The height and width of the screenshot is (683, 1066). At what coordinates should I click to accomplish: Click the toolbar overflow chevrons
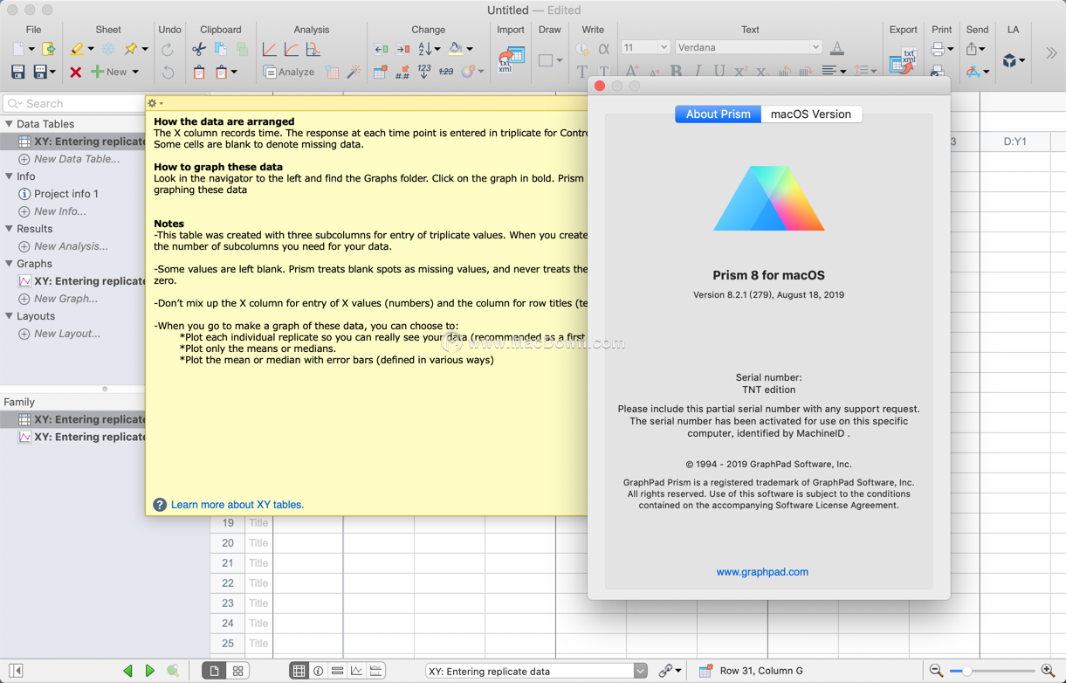pos(1051,53)
